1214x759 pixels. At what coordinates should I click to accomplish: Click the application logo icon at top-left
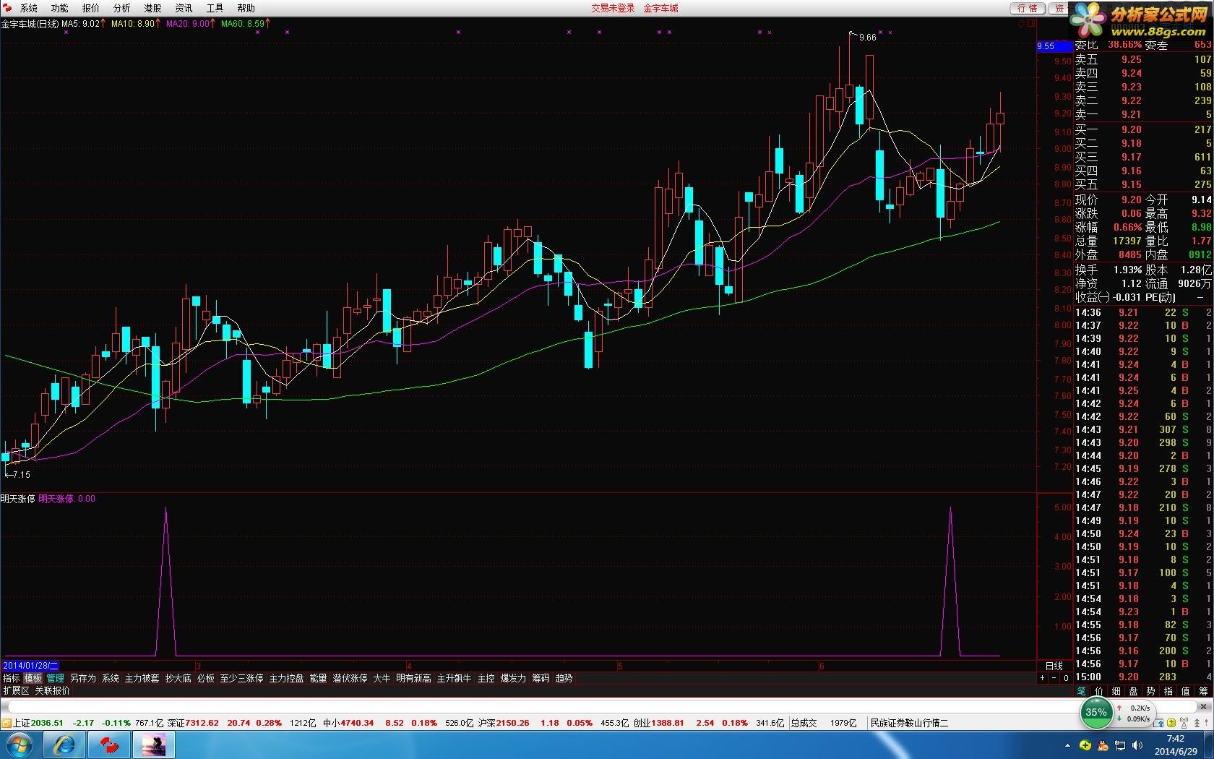click(x=7, y=8)
